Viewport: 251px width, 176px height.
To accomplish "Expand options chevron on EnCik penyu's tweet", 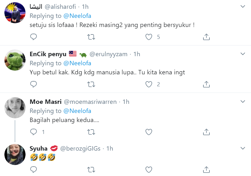I will click(243, 54).
